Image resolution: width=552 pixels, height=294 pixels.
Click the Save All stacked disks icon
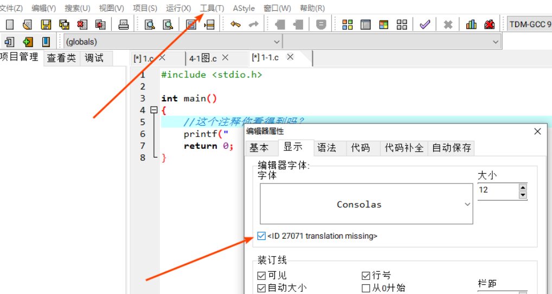[64, 24]
